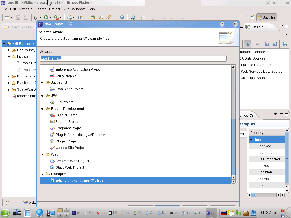Click the Java EE perspective button
This screenshot has height=218, width=291.
(x=267, y=17)
